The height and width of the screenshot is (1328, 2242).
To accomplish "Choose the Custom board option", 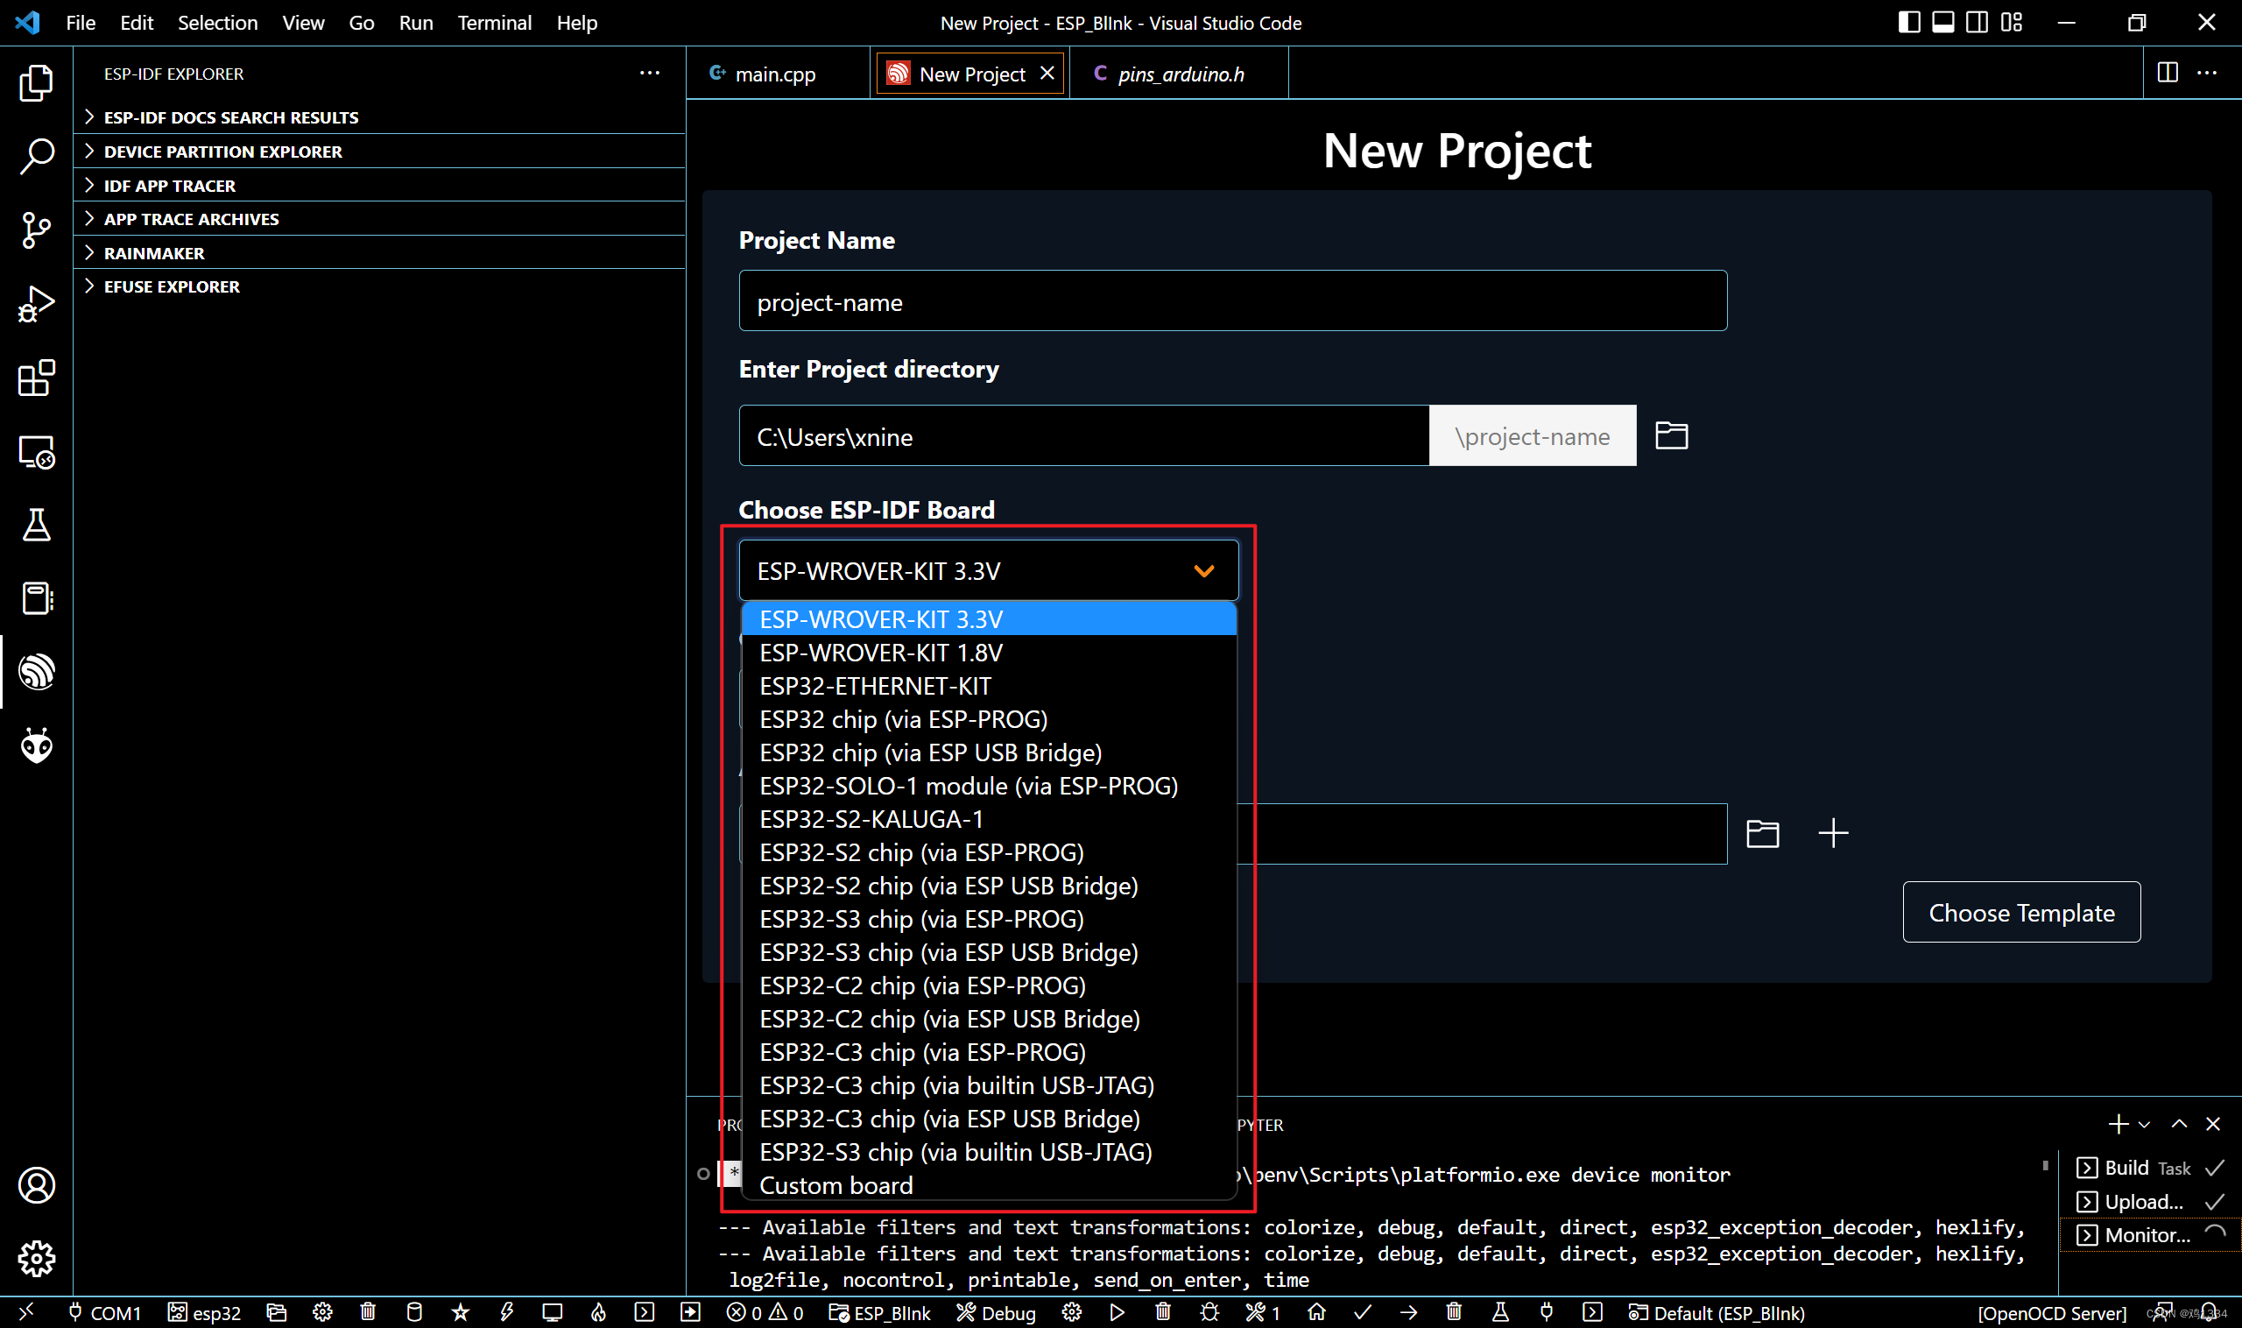I will click(x=835, y=1185).
